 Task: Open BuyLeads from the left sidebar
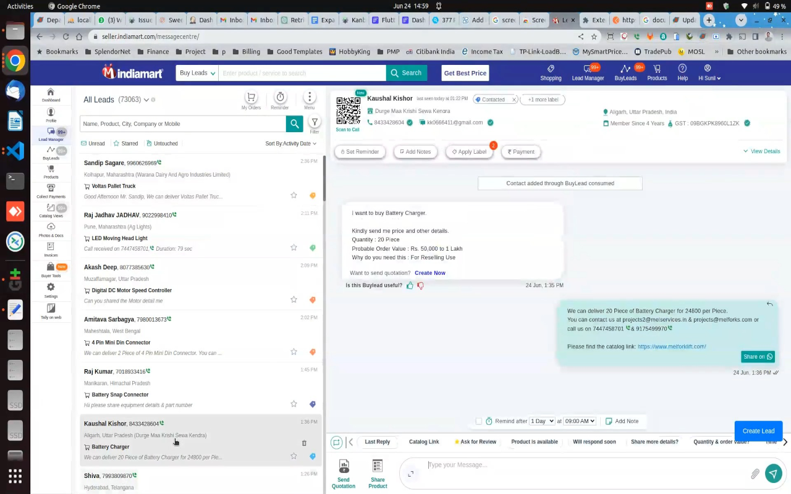(51, 154)
